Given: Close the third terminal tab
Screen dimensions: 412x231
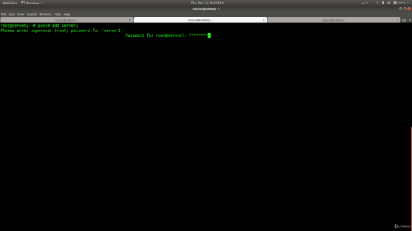Looking at the screenshot, I should 397,20.
